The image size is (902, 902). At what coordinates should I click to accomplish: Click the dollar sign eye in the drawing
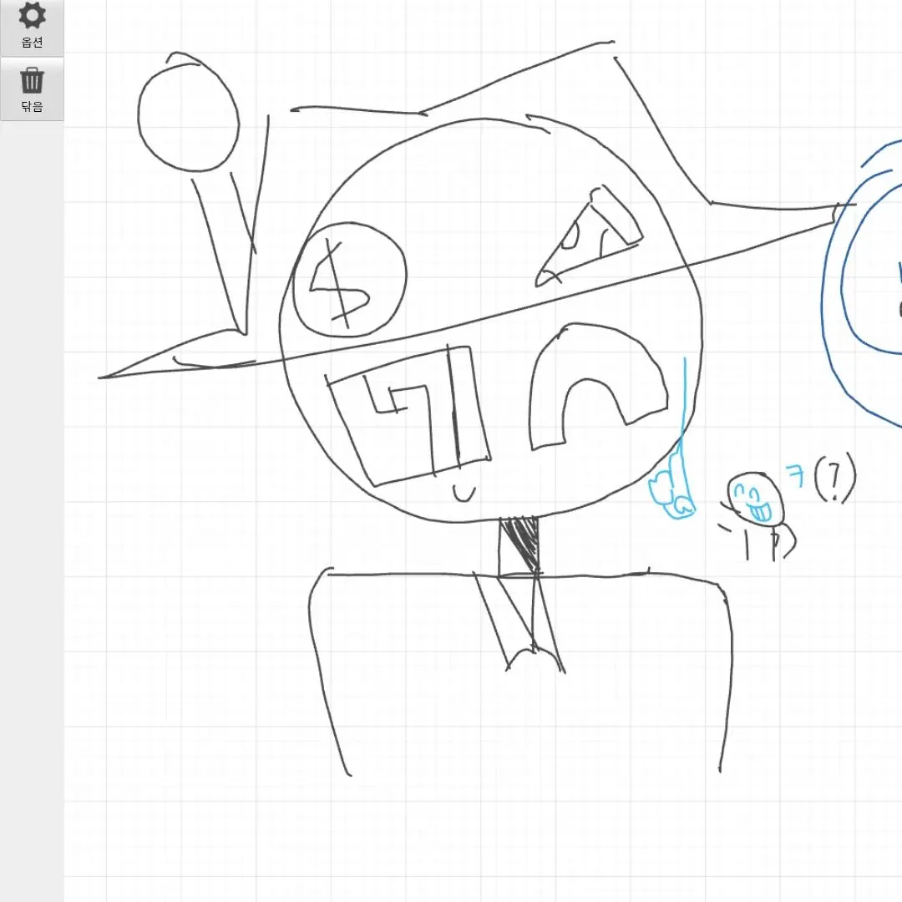coord(349,280)
